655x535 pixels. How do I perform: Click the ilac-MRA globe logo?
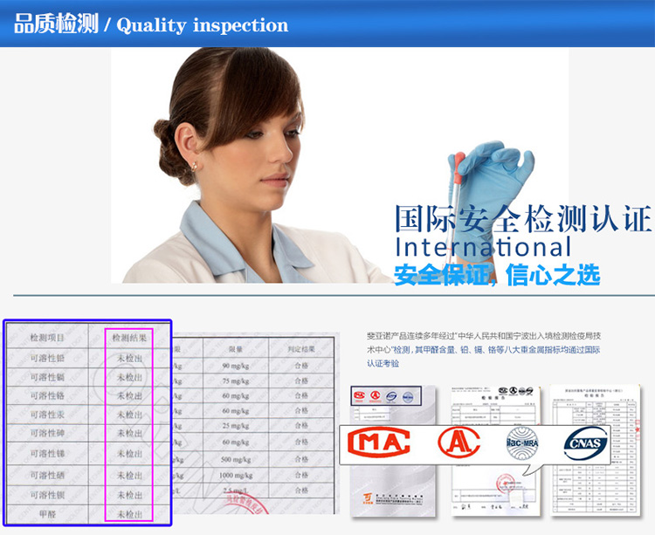click(x=522, y=443)
